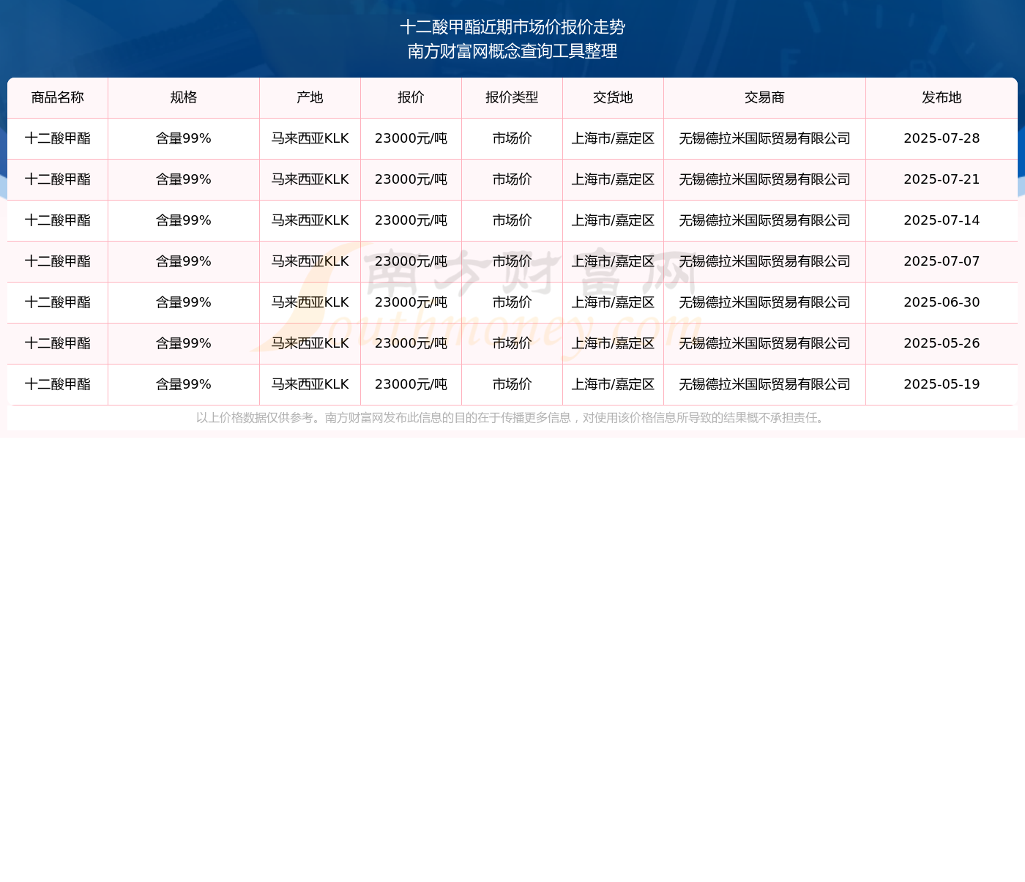Image resolution: width=1025 pixels, height=882 pixels.
Task: Click 含量99% in the 2025-07-28 row
Action: pyautogui.click(x=184, y=138)
